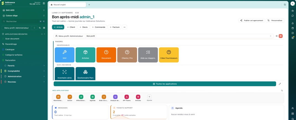Open Scan document from recent applications
The image size is (296, 120).
point(23,39)
